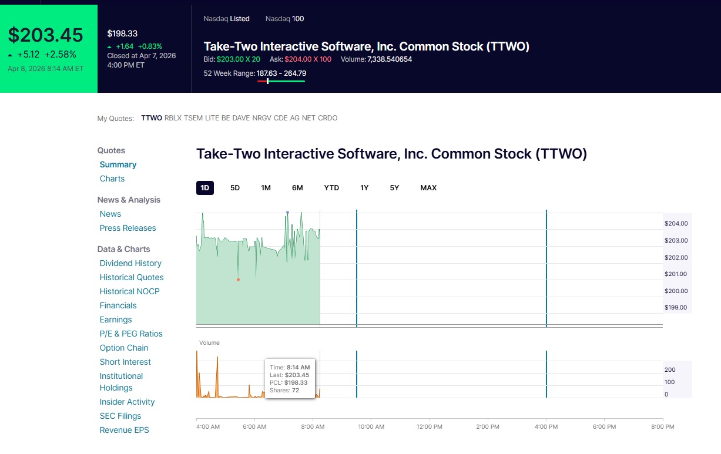
Task: Click the blue high-price marker dot
Action: (287, 212)
